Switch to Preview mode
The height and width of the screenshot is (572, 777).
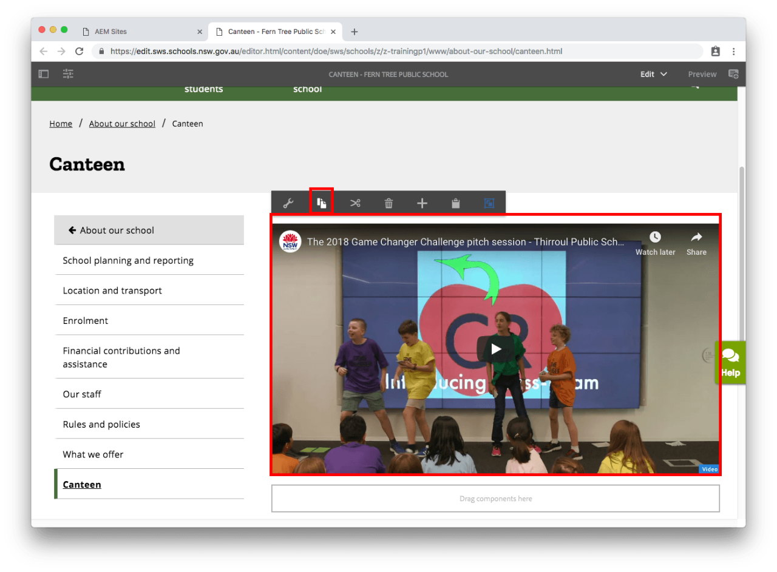point(702,74)
